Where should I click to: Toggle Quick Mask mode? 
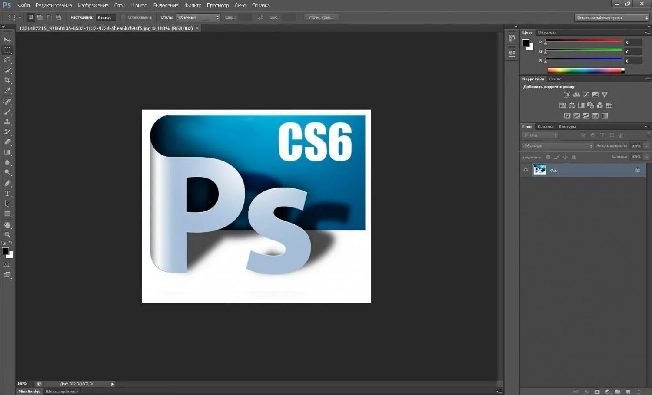(x=7, y=264)
